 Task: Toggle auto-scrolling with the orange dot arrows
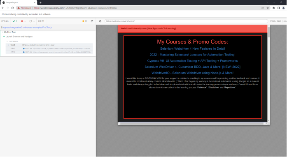pos(84,21)
